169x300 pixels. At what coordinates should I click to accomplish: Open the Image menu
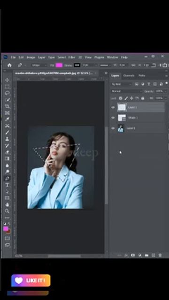click(x=31, y=57)
